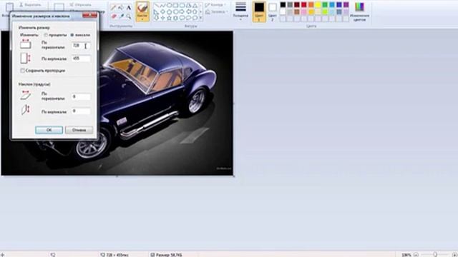
Task: Open the Brushes (Кисти) tool button
Action: (x=142, y=11)
